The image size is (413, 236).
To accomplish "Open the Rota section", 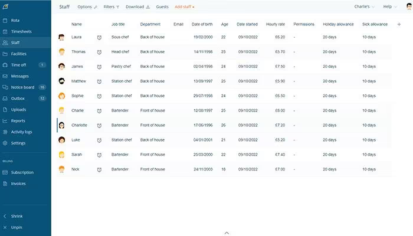I will 15,20.
